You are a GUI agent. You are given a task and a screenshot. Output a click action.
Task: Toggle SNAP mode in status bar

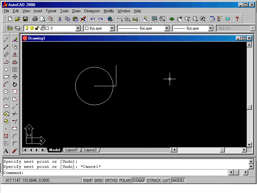tap(87, 180)
